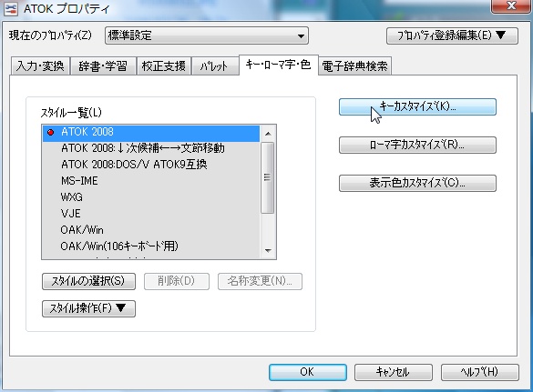Select the VJE style

(x=151, y=214)
